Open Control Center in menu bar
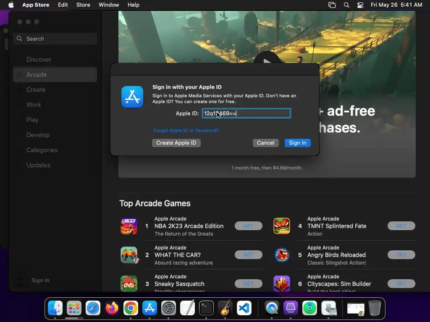The height and width of the screenshot is (322, 430). click(x=360, y=5)
